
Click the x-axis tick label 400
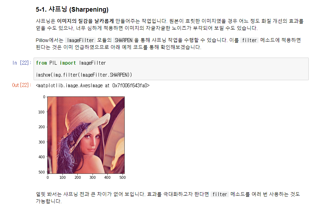click(107, 177)
